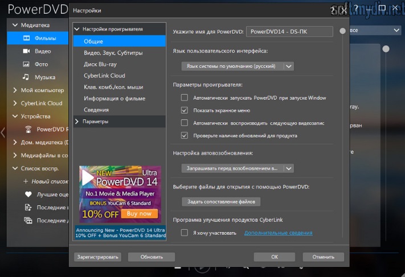Click the PowerDVD name input field
Viewport: 405px width, 277px height.
(289, 31)
